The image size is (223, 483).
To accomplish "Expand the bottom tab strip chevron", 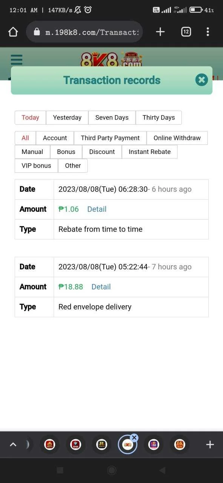I will (x=13, y=445).
